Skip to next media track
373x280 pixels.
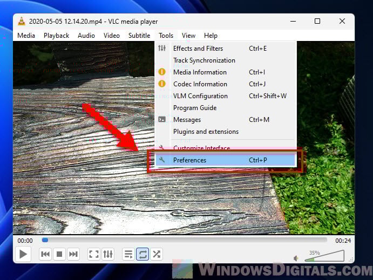(73, 254)
